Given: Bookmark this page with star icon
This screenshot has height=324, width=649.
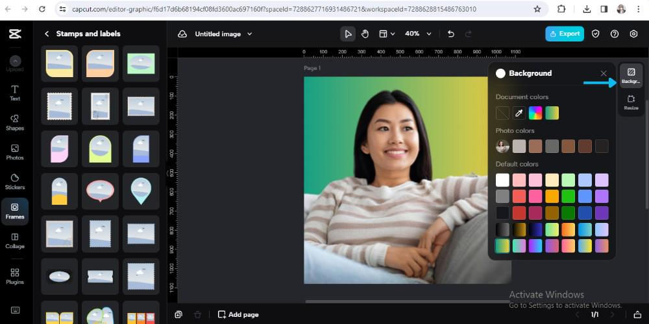Looking at the screenshot, I should point(537,9).
